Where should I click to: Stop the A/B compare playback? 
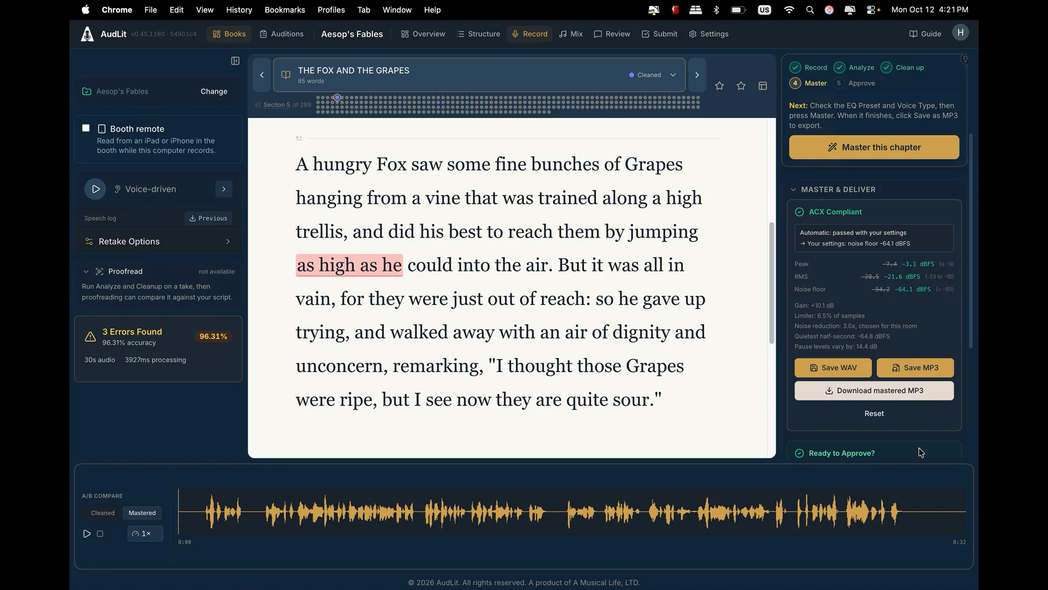(100, 534)
